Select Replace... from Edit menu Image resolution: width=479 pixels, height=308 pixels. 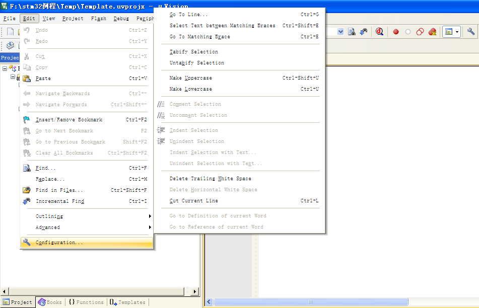tap(87, 179)
